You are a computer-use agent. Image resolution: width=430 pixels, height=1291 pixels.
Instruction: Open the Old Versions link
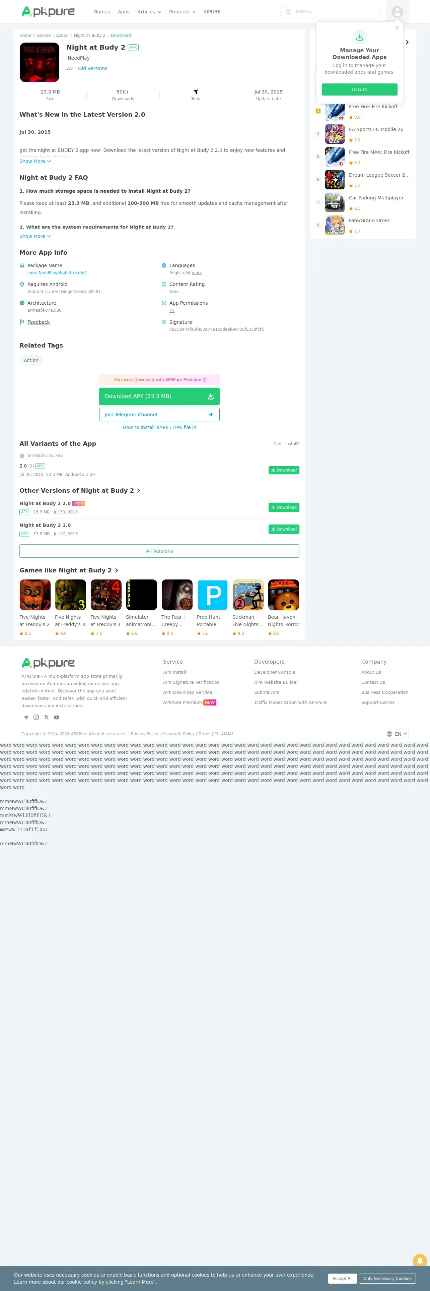[93, 68]
